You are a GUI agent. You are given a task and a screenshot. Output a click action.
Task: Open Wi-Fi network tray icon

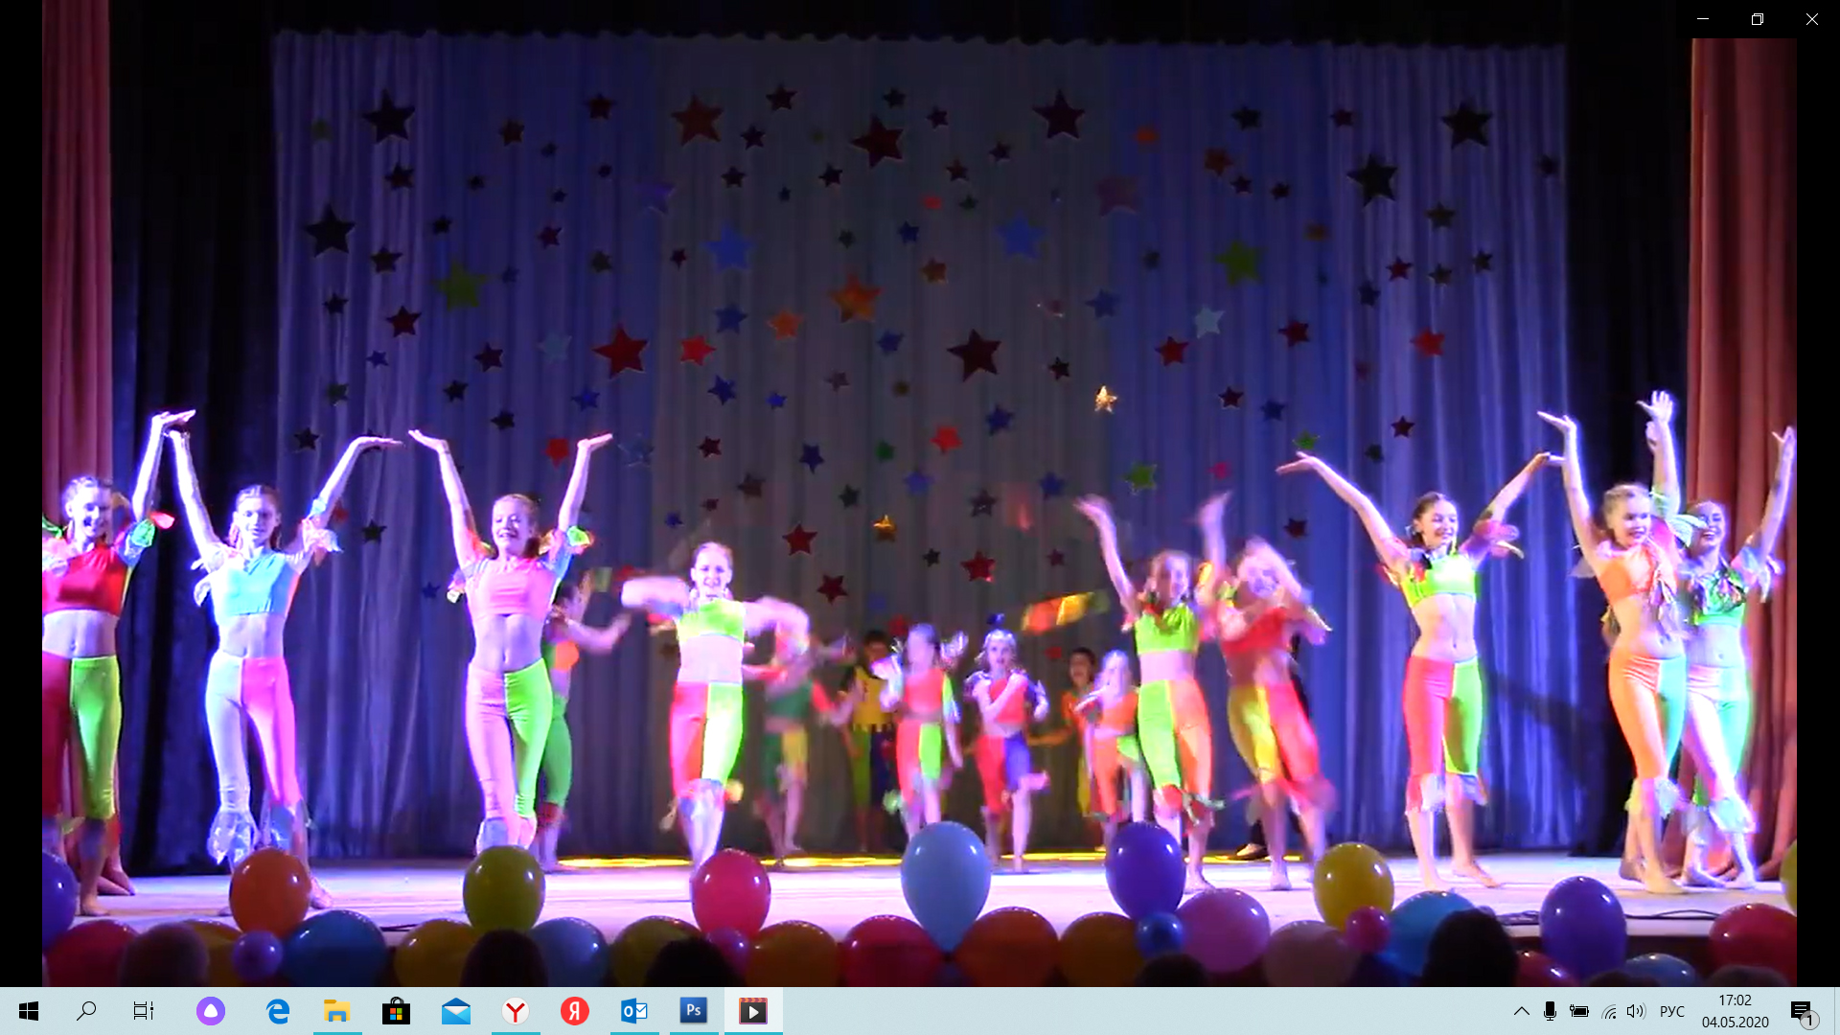point(1609,1011)
